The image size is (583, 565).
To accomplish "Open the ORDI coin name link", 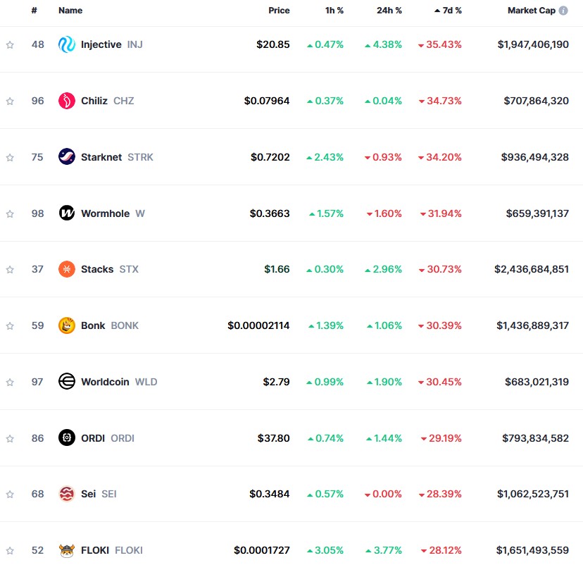I will click(93, 438).
